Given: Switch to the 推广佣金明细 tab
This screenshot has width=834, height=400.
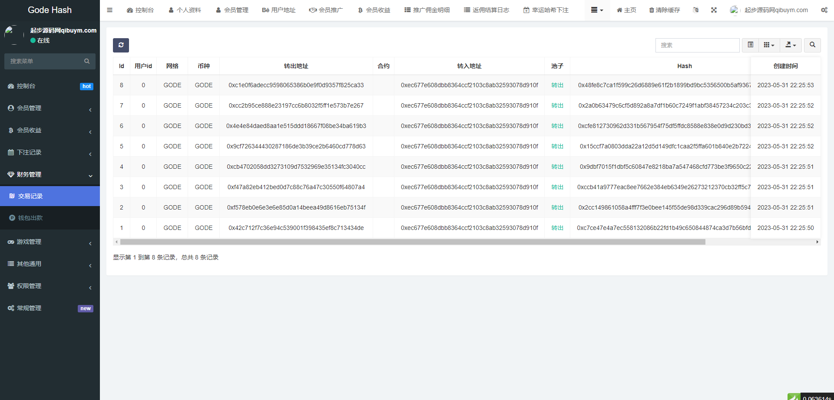Looking at the screenshot, I should click(427, 10).
